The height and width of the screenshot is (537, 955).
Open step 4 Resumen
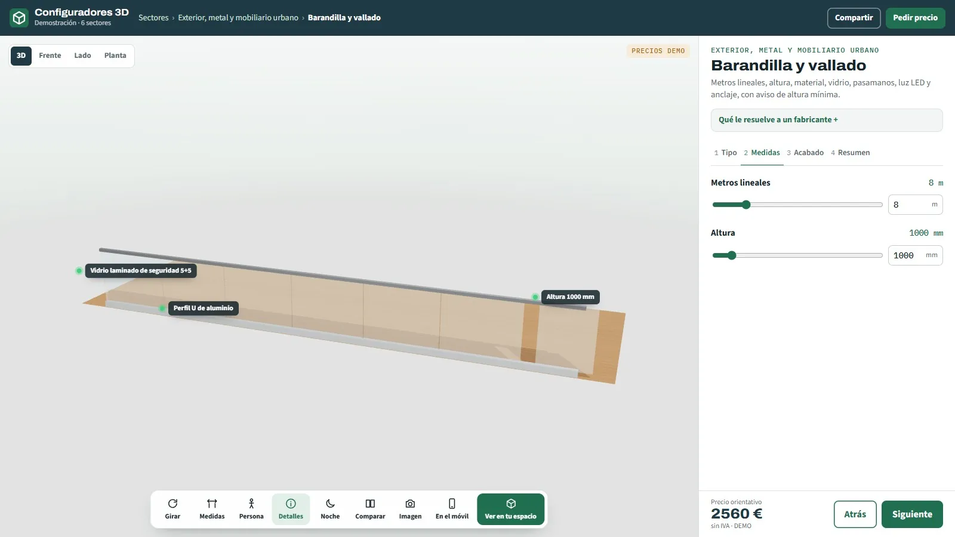(850, 153)
